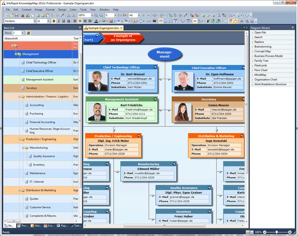
Task: Collapse the Production / Engineering card button
Action: pos(139,136)
